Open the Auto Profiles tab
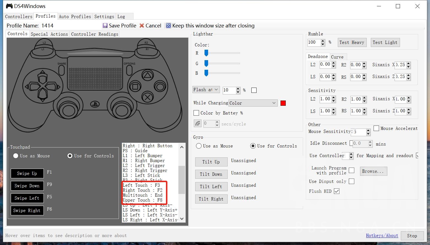Viewport: 430px width, 245px height. 75,16
